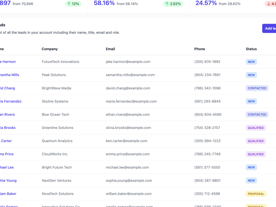Select sophia.young@example.com email
This screenshot has width=276, height=207.
click(x=129, y=181)
